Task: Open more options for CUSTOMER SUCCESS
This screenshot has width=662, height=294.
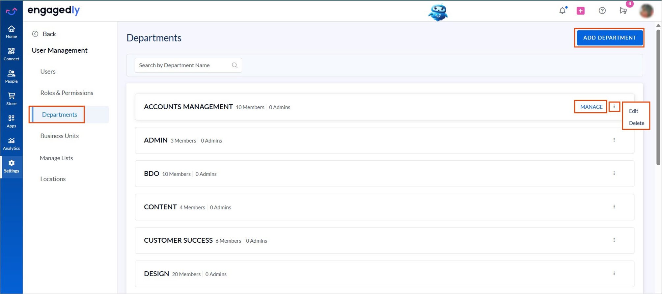Action: (614, 240)
